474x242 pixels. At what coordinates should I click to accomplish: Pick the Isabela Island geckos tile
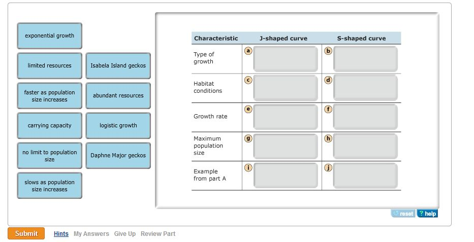118,66
